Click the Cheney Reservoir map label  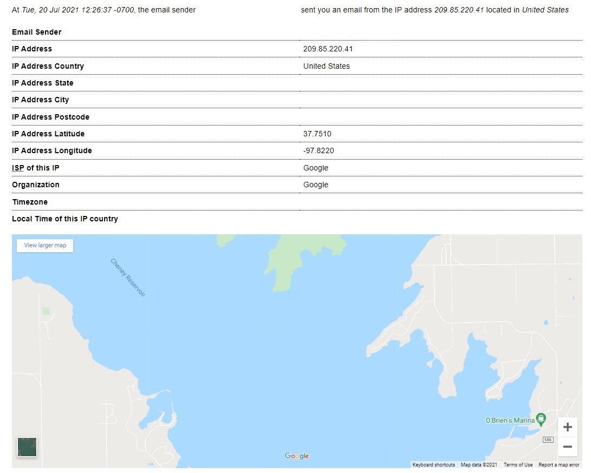click(128, 278)
